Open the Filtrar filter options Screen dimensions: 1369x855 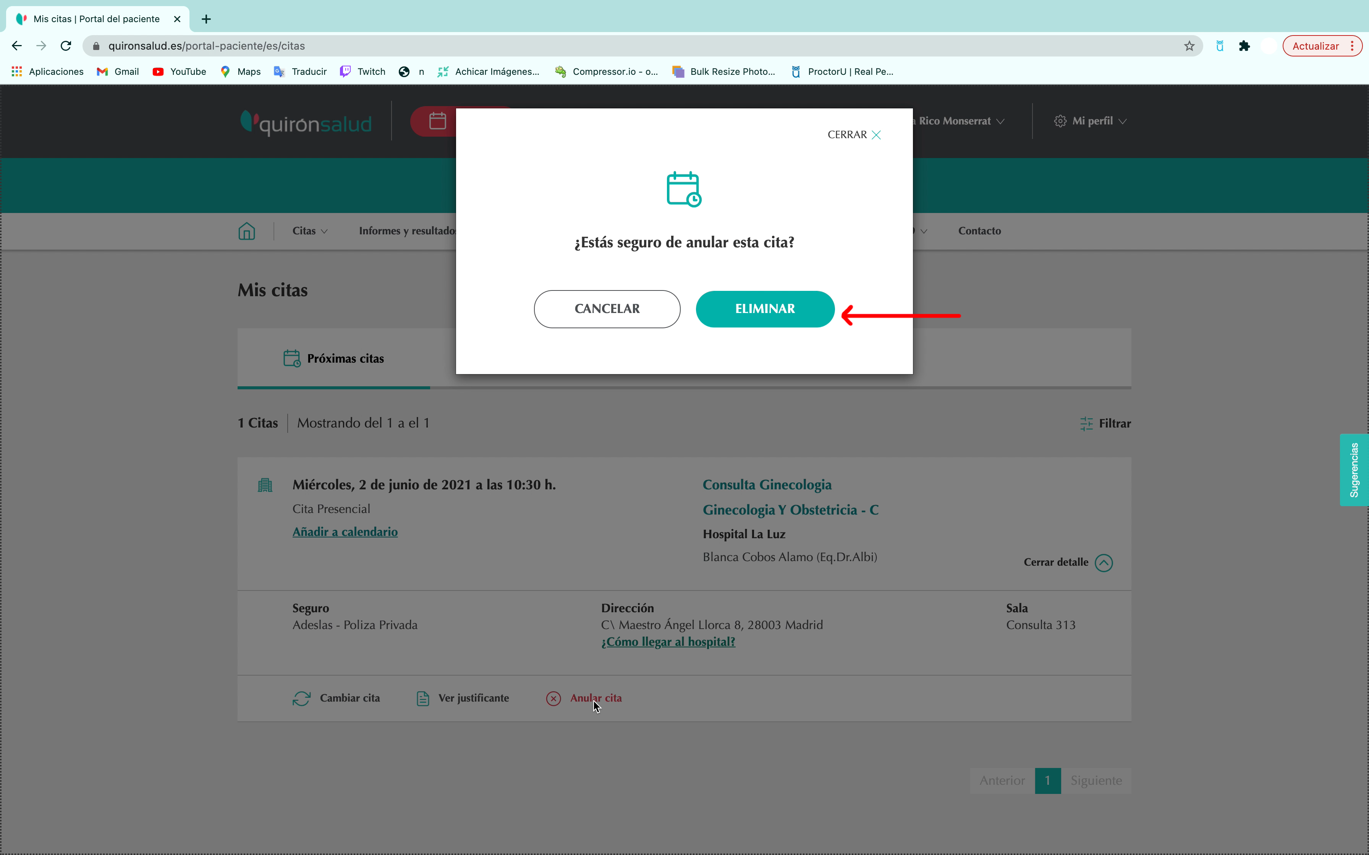tap(1105, 424)
